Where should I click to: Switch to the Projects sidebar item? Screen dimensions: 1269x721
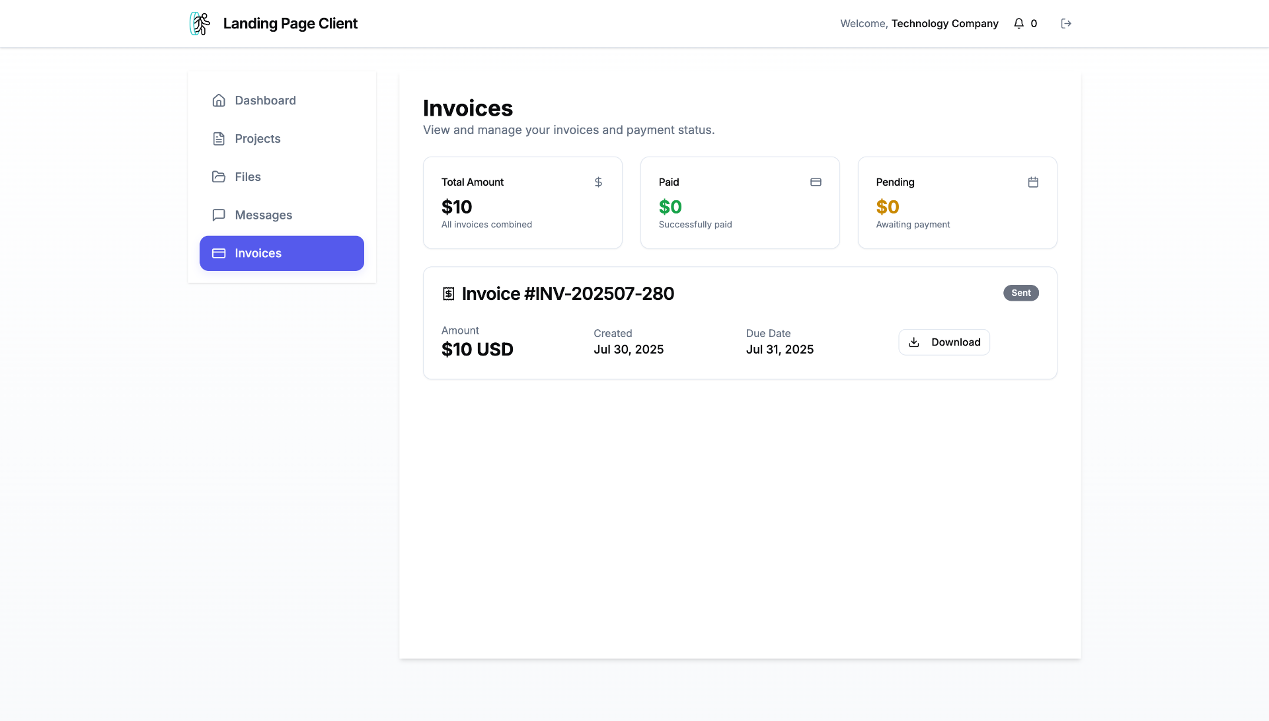258,138
